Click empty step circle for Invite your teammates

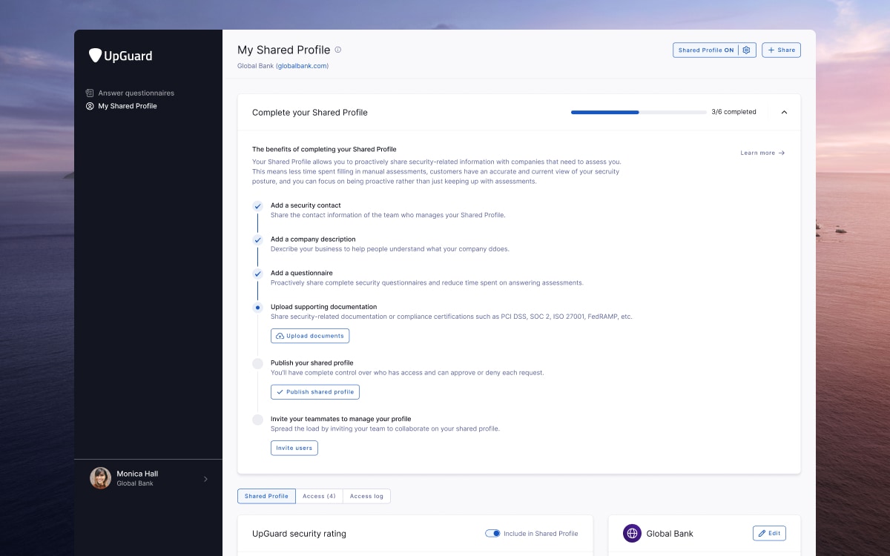[x=258, y=420]
